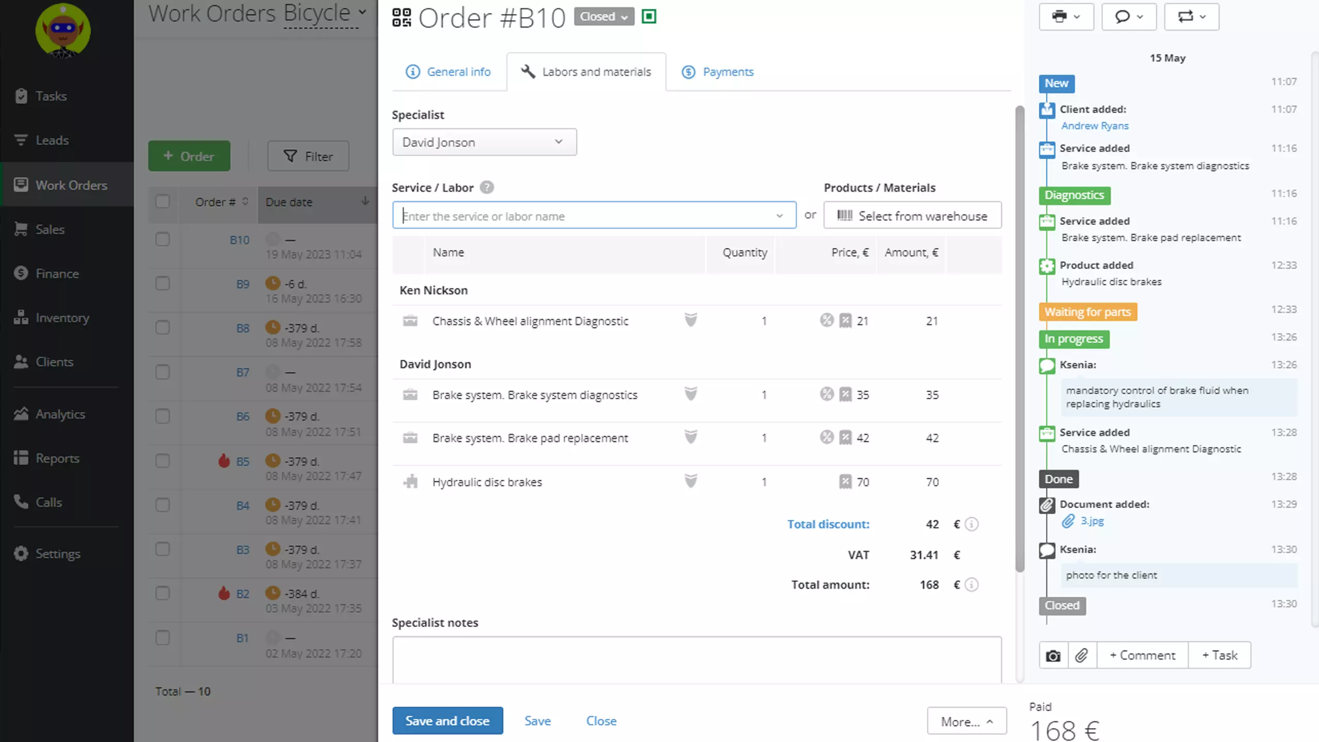The image size is (1319, 742).
Task: Open the message/chat dropdown button
Action: (x=1129, y=16)
